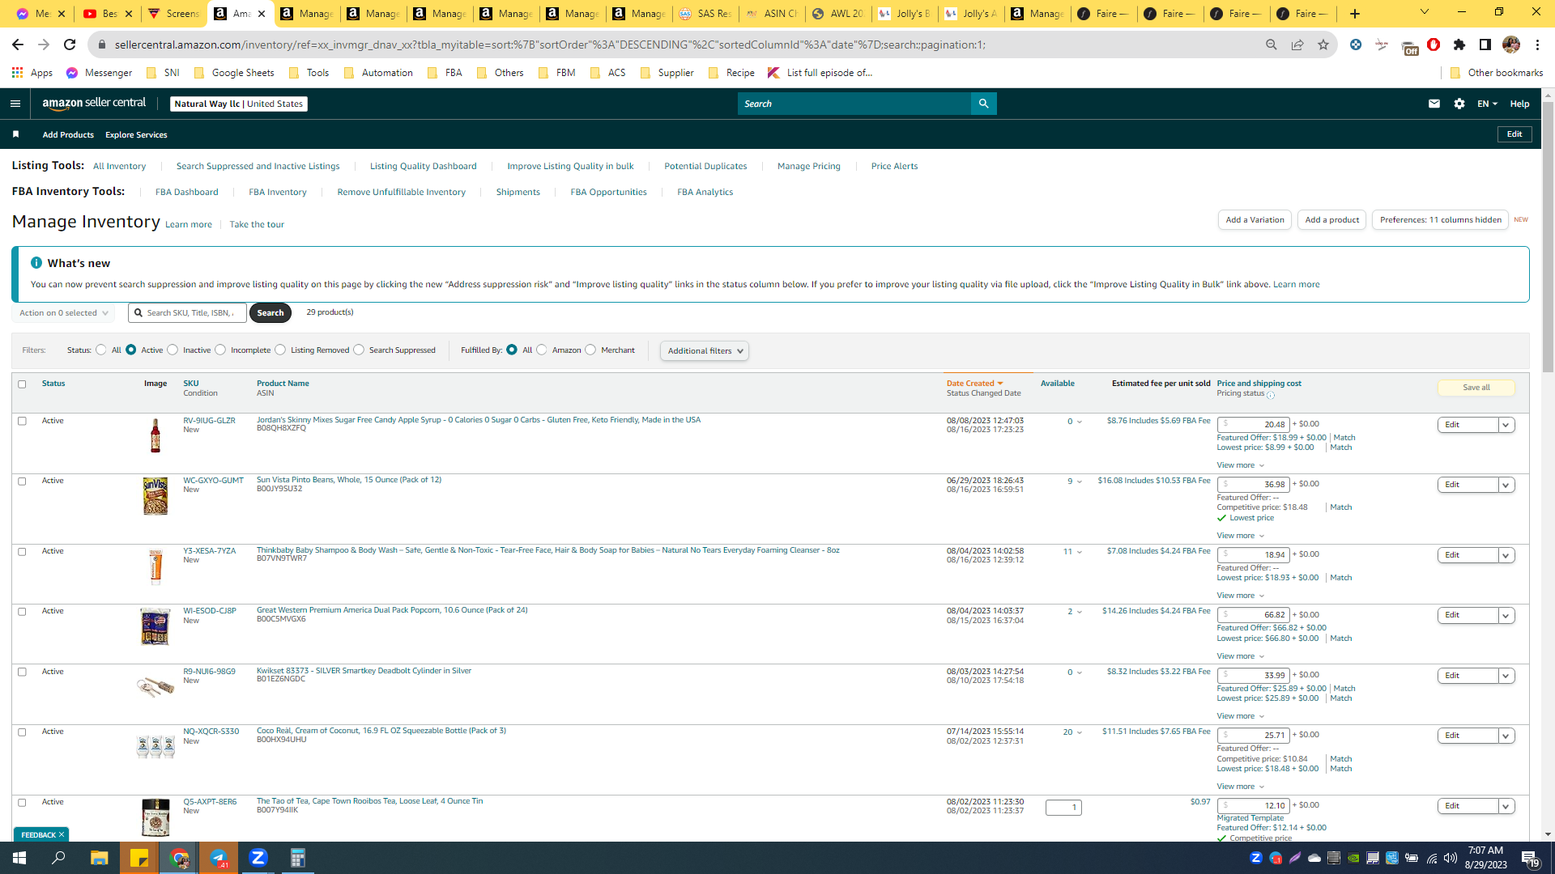Viewport: 1555px width, 874px height.
Task: Open the settings gear in Seller Central
Action: [x=1459, y=104]
